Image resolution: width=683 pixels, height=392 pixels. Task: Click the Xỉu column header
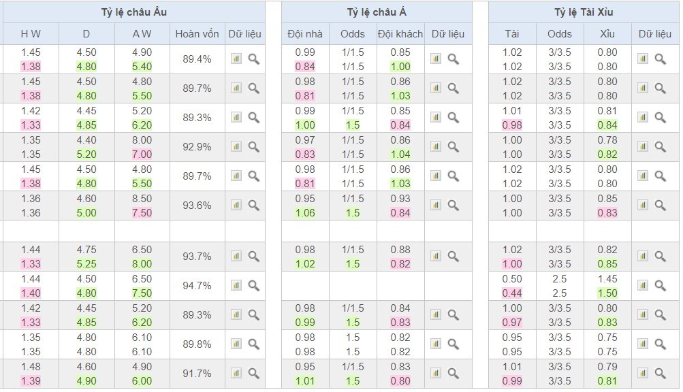coord(607,33)
